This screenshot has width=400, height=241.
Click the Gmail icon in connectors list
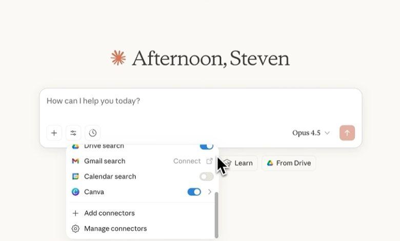point(75,161)
